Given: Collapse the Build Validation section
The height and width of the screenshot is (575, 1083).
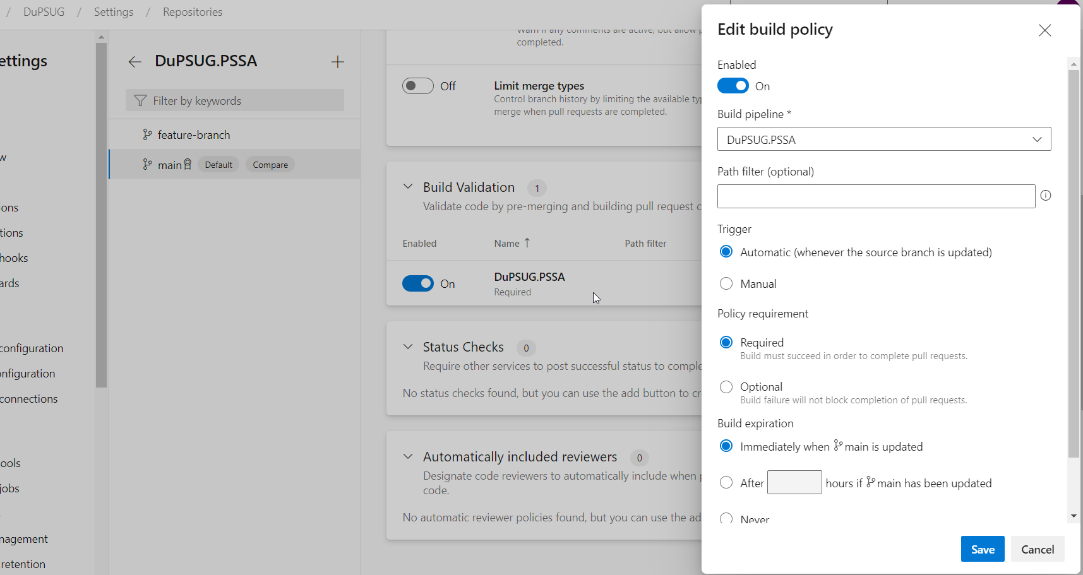Looking at the screenshot, I should coord(408,186).
